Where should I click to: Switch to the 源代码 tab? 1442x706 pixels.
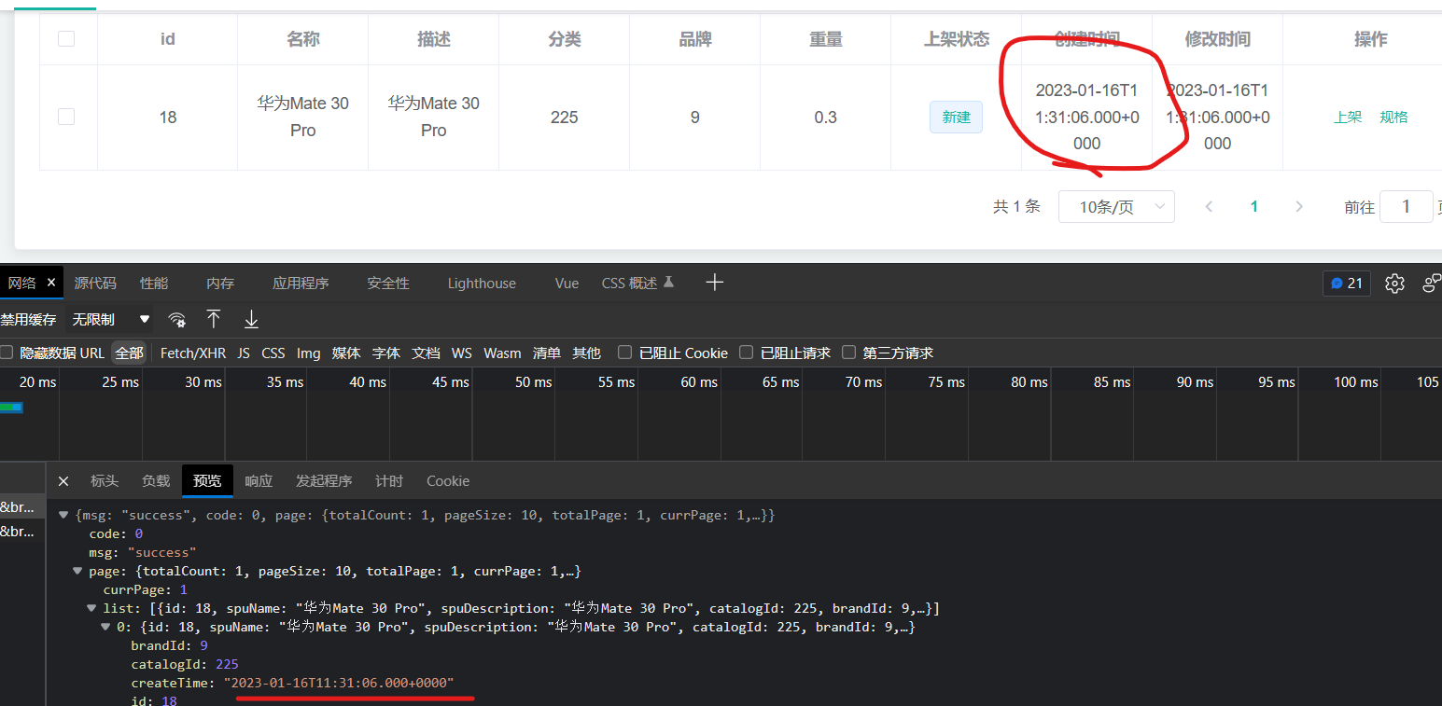(95, 284)
